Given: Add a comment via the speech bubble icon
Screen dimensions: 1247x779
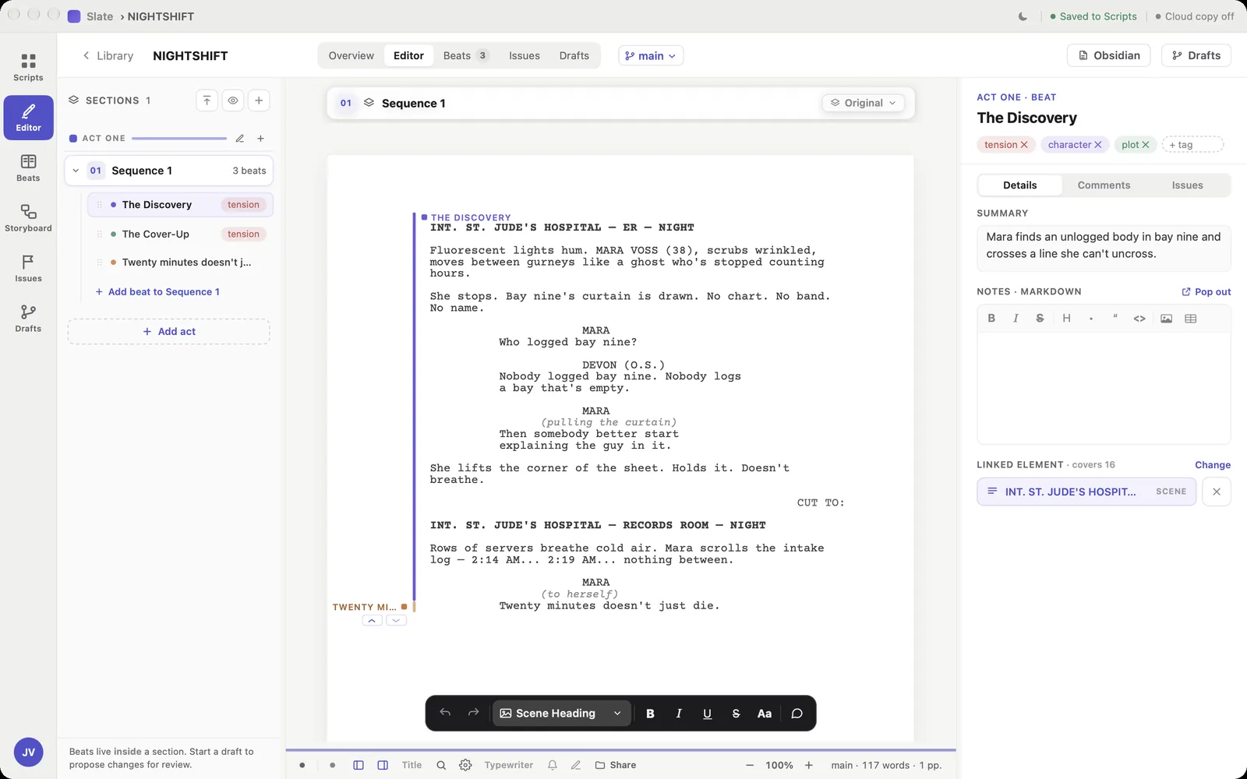Looking at the screenshot, I should [797, 713].
